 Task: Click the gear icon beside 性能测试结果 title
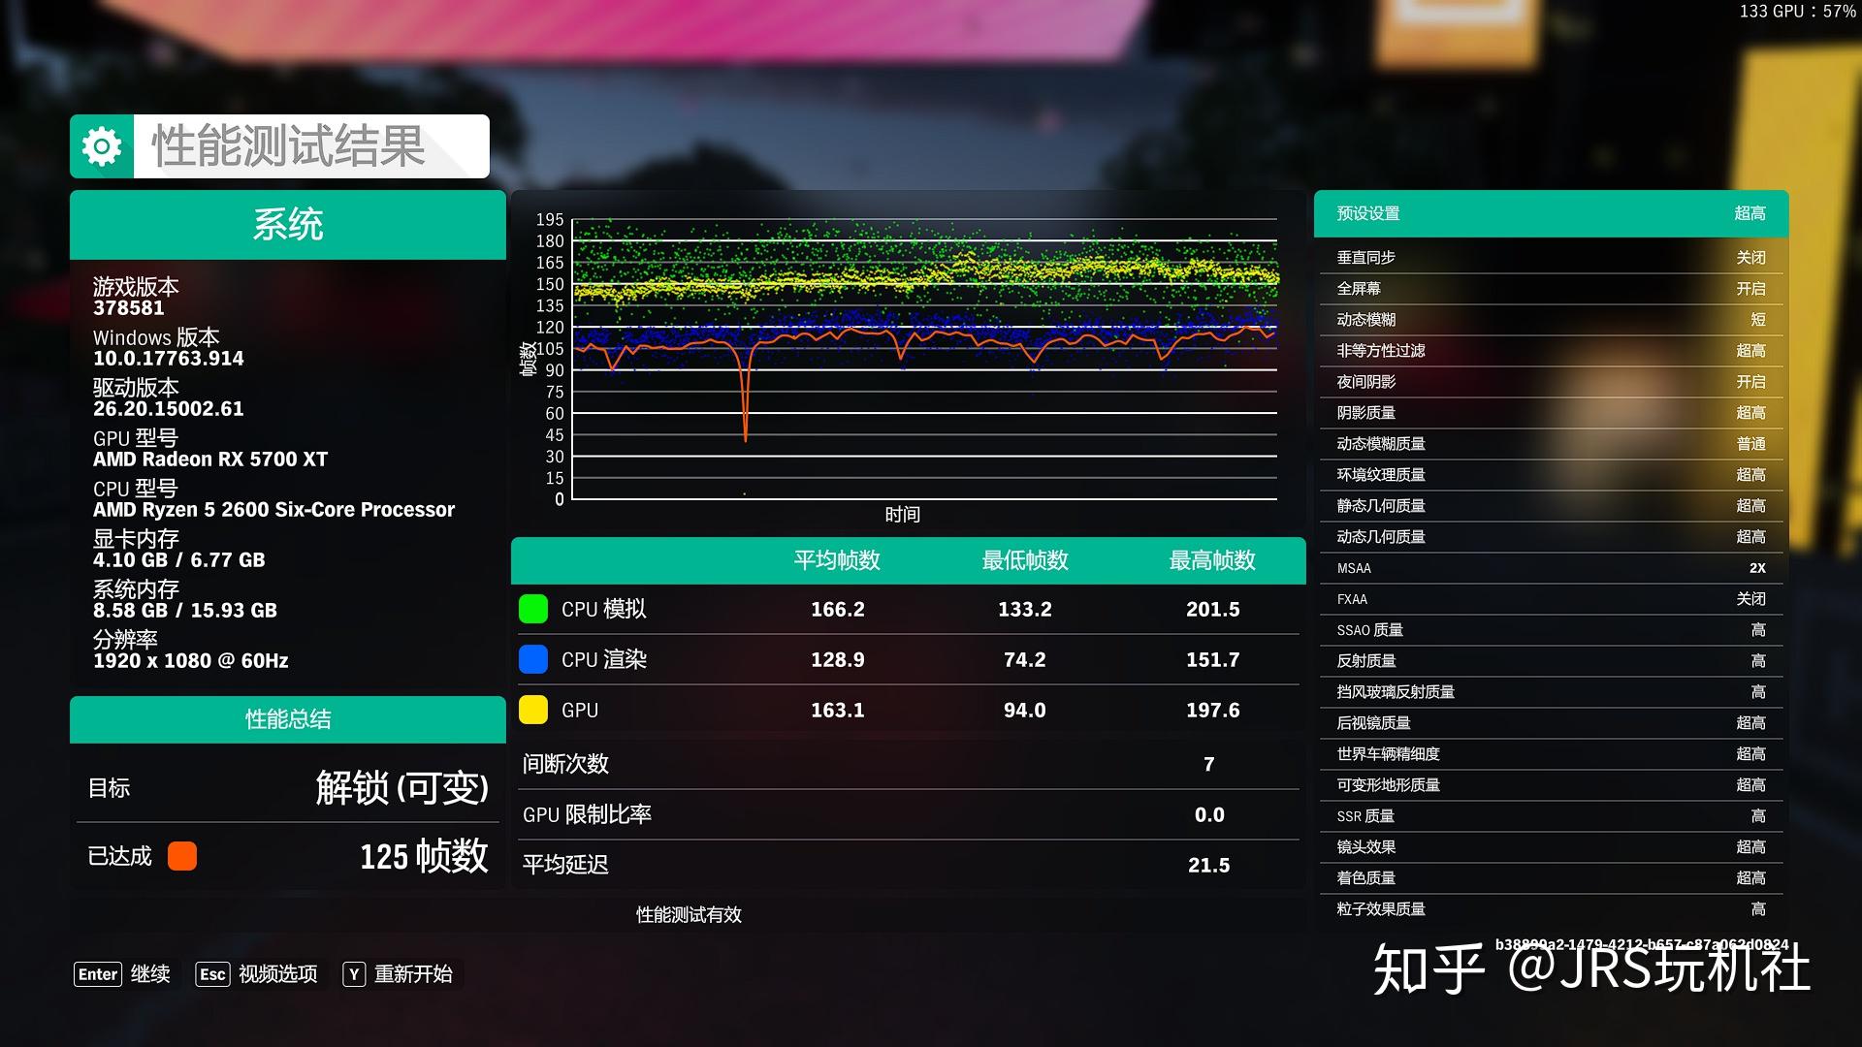(x=100, y=145)
